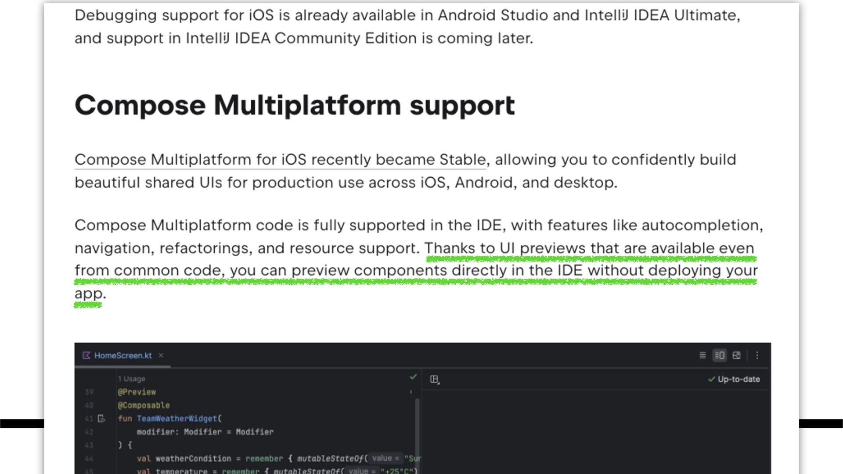Click the TeamWeatherWidget function name
This screenshot has height=474, width=843.
tap(177, 419)
